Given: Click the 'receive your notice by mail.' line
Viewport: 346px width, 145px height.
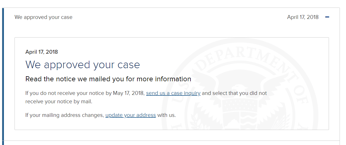Looking at the screenshot, I should [59, 102].
